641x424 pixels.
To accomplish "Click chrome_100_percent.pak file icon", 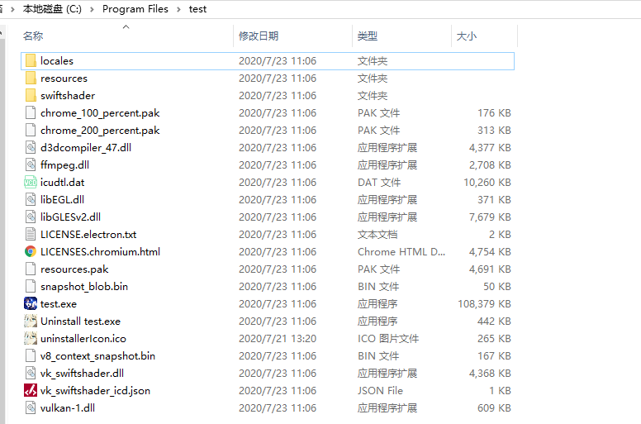I will coord(31,113).
